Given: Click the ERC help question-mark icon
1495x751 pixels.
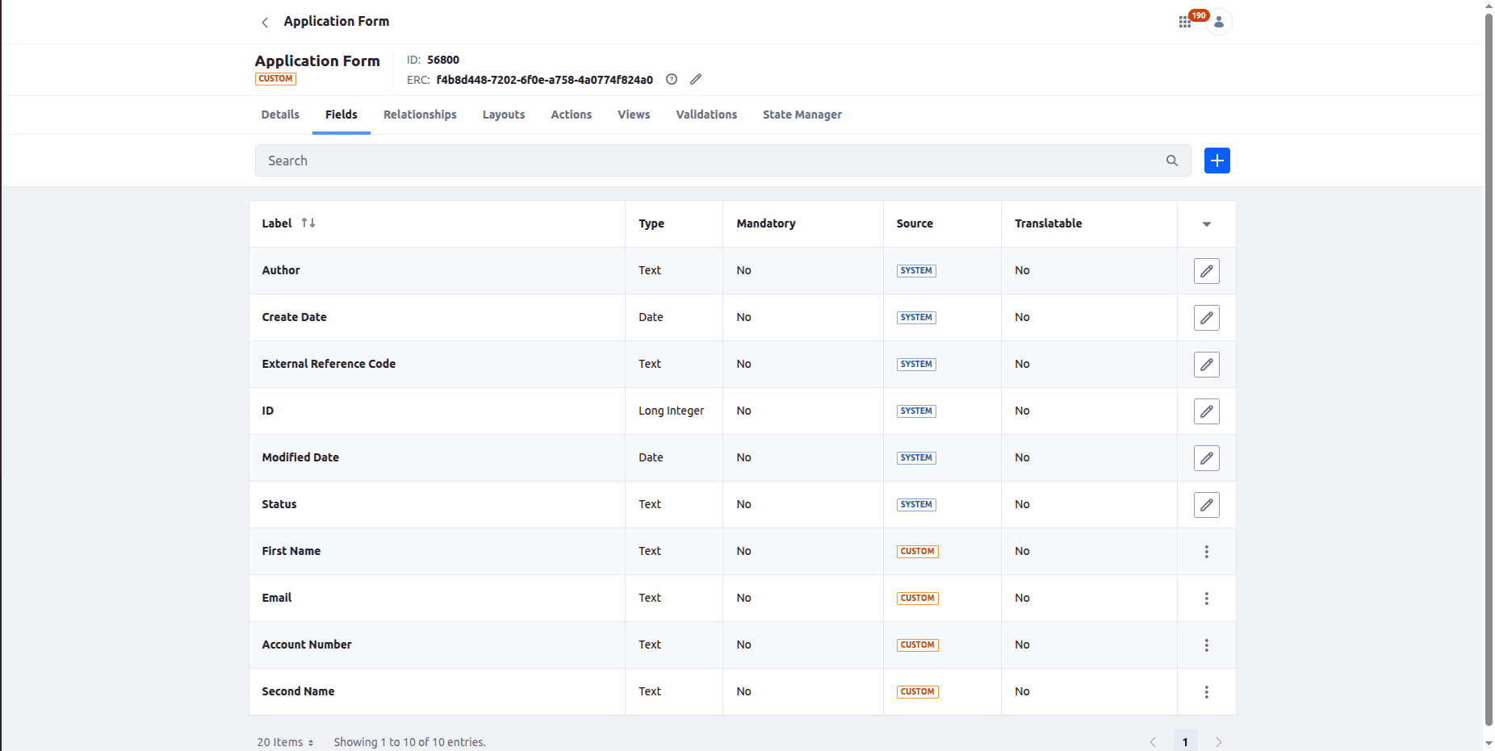Looking at the screenshot, I should tap(672, 79).
